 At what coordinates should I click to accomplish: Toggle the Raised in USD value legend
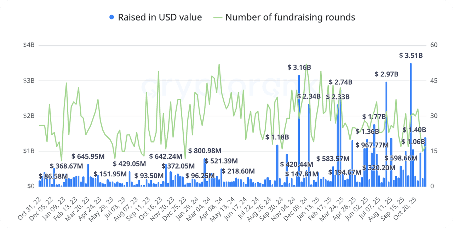[156, 17]
